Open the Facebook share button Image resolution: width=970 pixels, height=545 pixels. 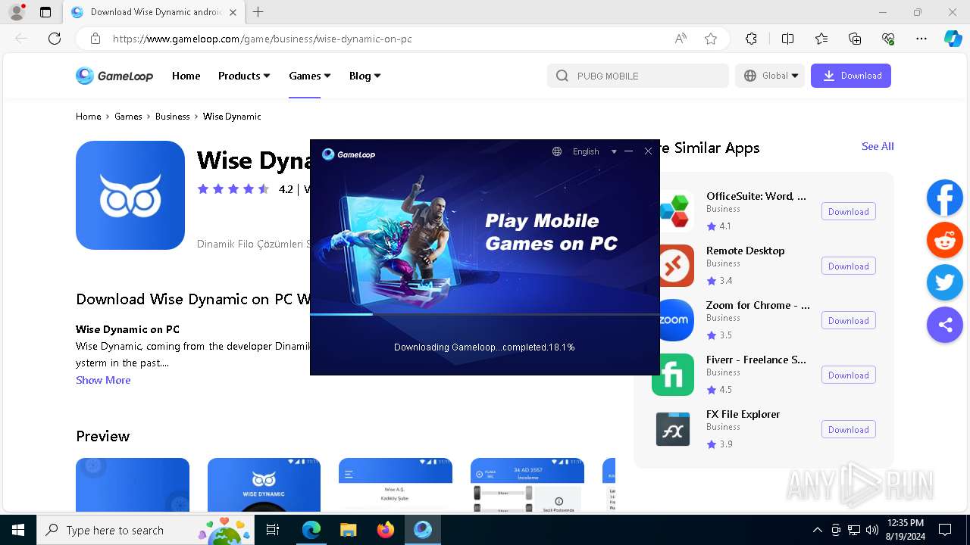click(945, 198)
